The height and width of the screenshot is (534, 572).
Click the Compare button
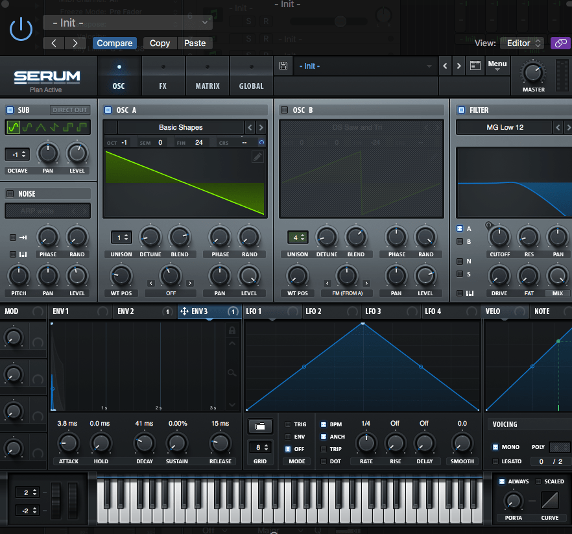pos(114,43)
